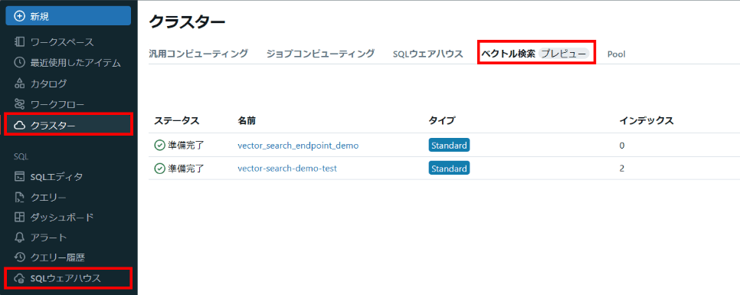This screenshot has height=295, width=740.
Task: Click the ダッシュボード grid icon
Action: coord(19,217)
